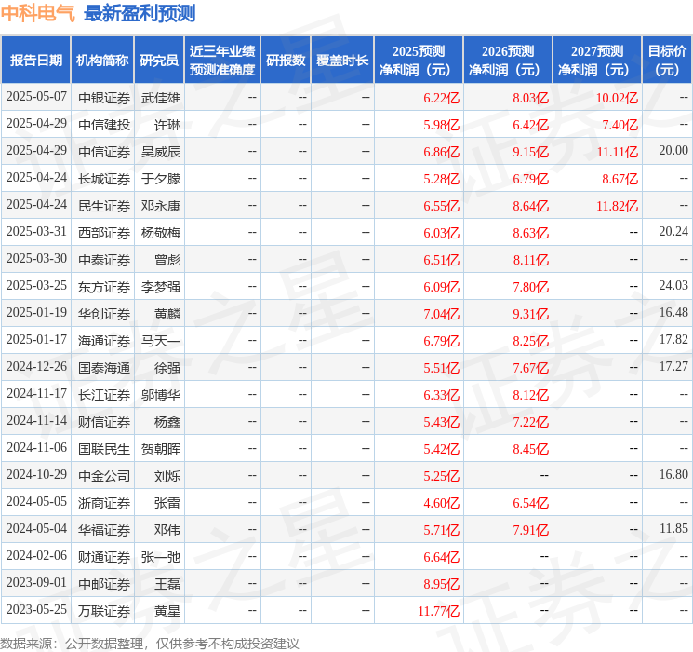The image size is (693, 652).
Task: Click institution 中信建投
Action: pyautogui.click(x=104, y=125)
